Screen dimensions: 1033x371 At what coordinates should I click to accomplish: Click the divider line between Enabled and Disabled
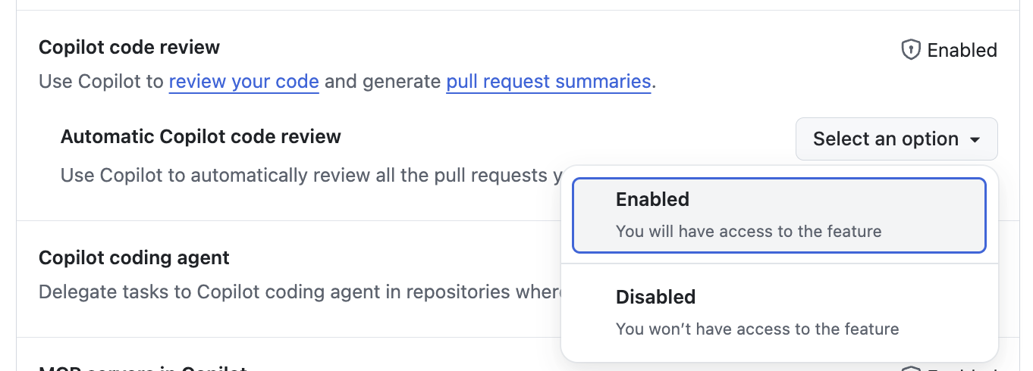[779, 263]
